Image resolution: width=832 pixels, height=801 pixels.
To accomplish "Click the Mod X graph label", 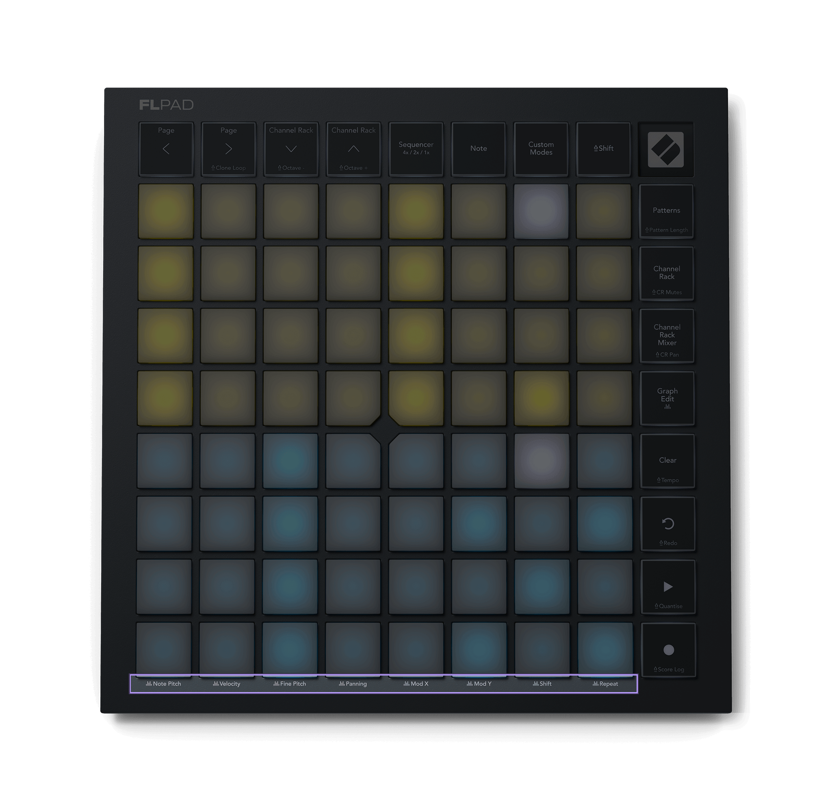I will [416, 684].
